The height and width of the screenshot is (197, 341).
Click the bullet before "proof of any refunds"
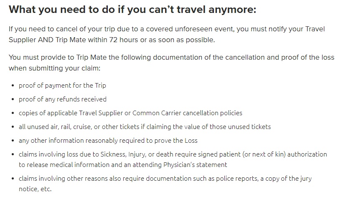[x=13, y=99]
